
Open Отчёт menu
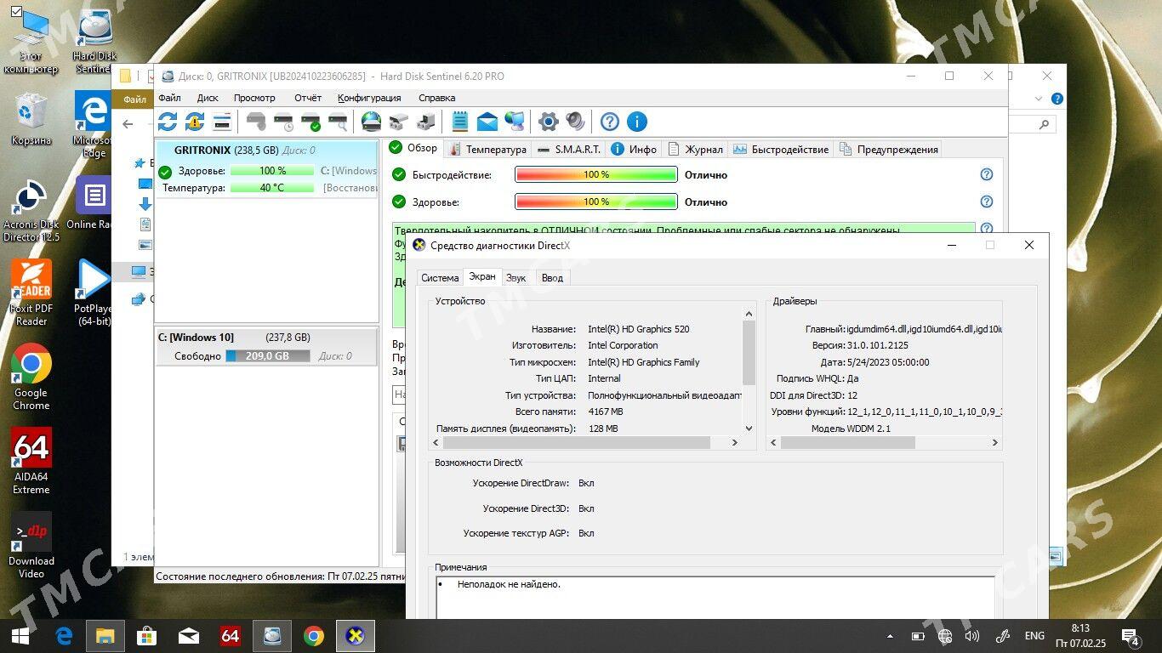(x=308, y=98)
